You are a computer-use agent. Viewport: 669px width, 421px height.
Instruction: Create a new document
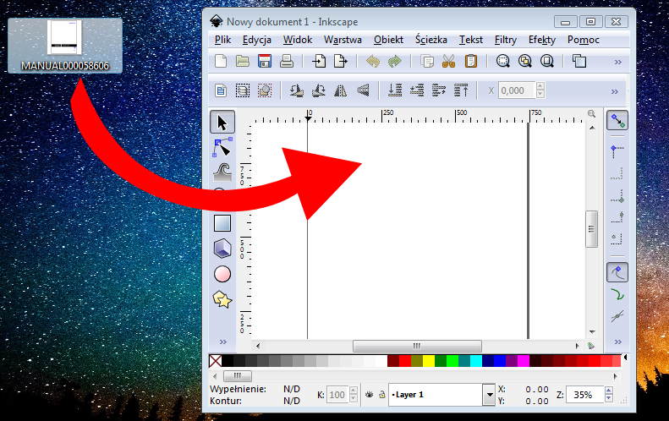point(221,61)
